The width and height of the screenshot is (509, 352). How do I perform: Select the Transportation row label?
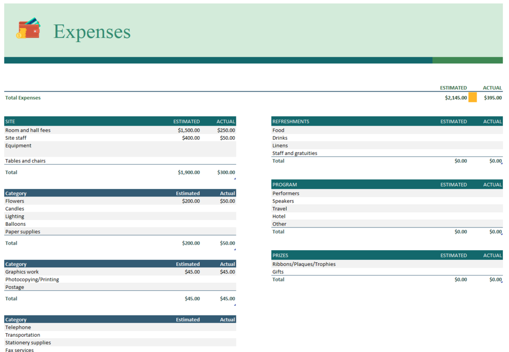point(23,335)
